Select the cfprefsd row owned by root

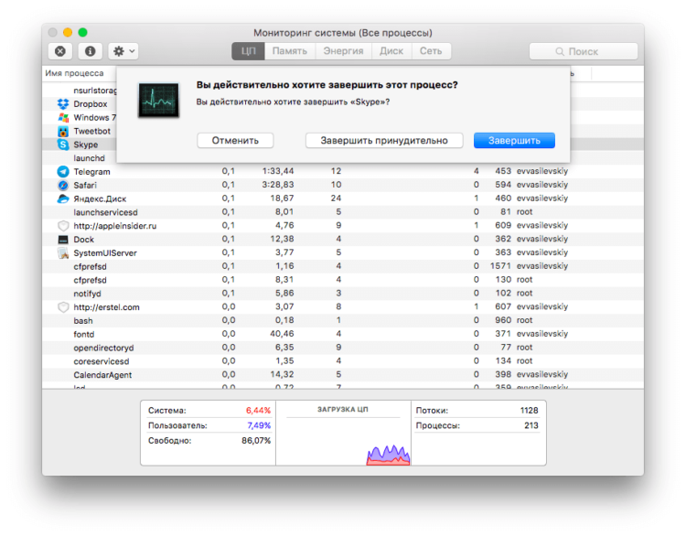pyautogui.click(x=343, y=280)
